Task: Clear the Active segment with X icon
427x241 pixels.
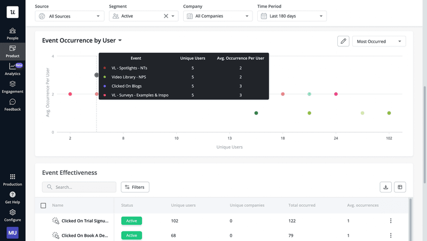Action: pyautogui.click(x=166, y=16)
